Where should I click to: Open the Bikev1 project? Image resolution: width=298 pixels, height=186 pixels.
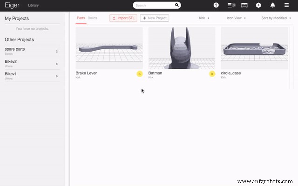click(32, 76)
